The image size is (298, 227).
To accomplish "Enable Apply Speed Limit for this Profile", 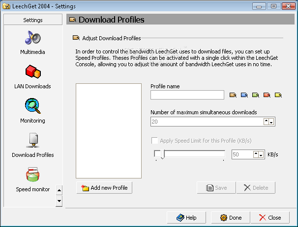I will coord(154,141).
